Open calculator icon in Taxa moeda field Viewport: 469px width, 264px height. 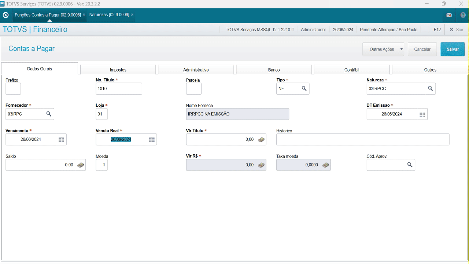(x=325, y=165)
